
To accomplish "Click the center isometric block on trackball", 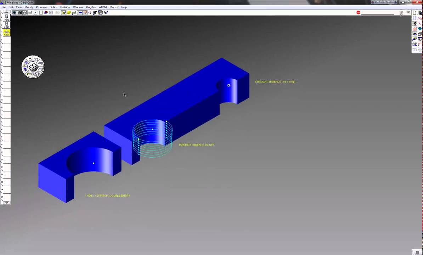I will [x=33, y=67].
